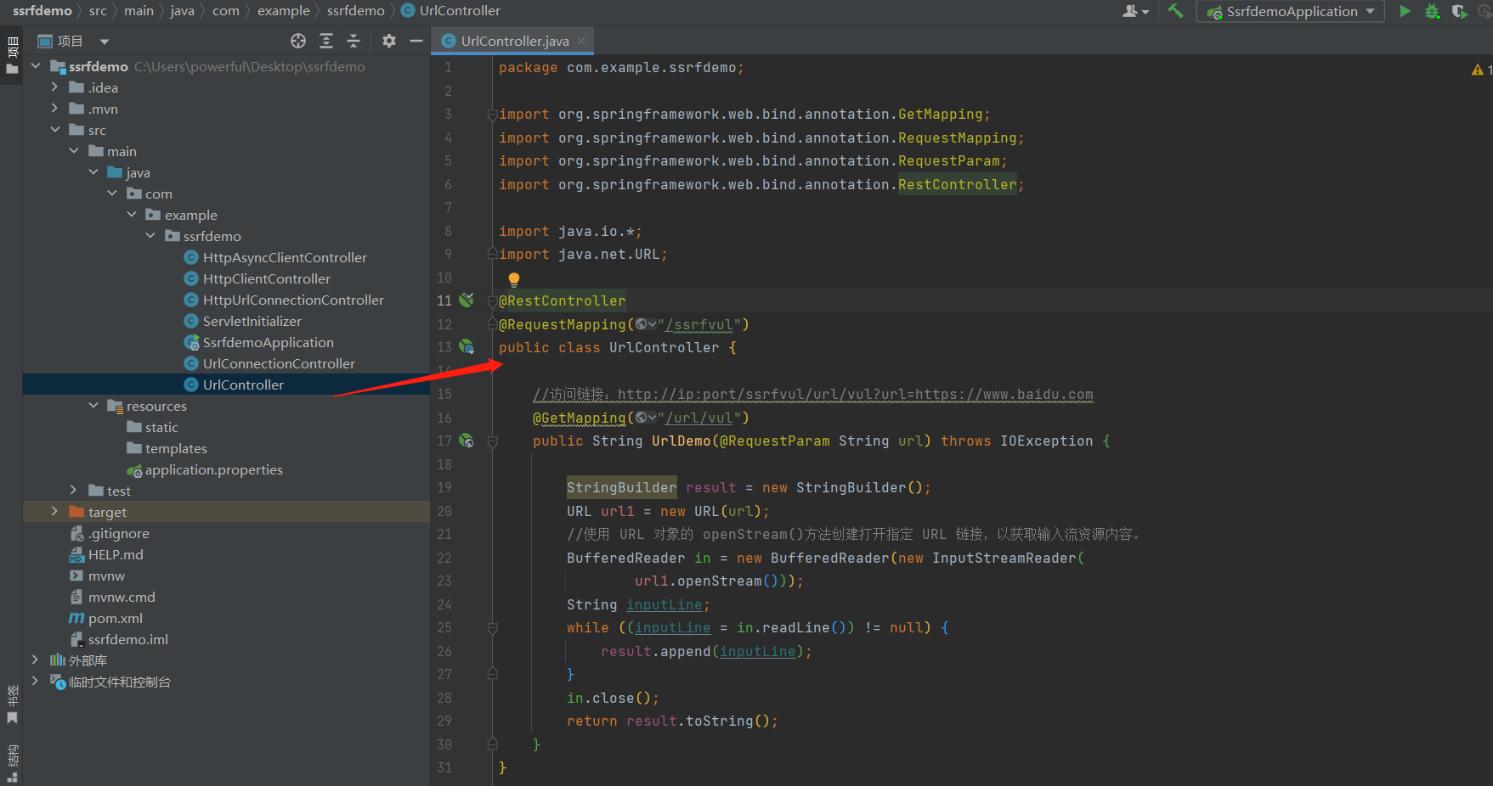Click the Build project hammer icon
1493x786 pixels.
[1175, 11]
